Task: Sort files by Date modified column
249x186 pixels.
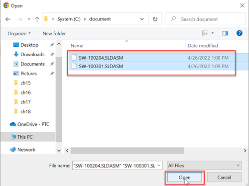Action: (x=203, y=46)
